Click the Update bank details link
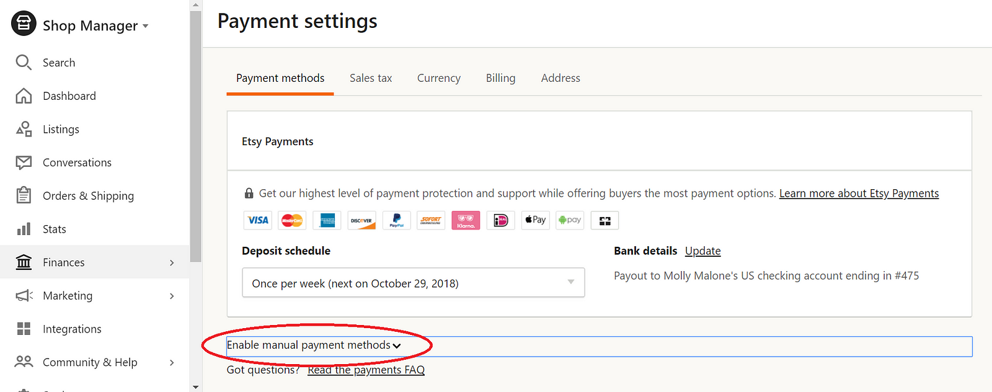 702,251
